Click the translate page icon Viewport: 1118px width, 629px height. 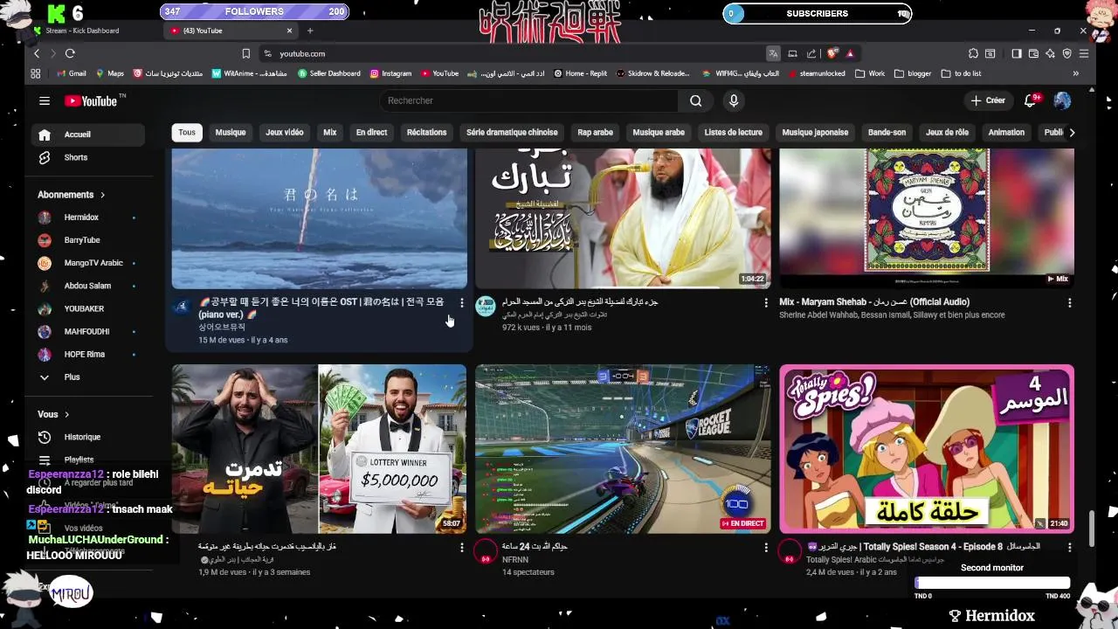click(x=773, y=53)
